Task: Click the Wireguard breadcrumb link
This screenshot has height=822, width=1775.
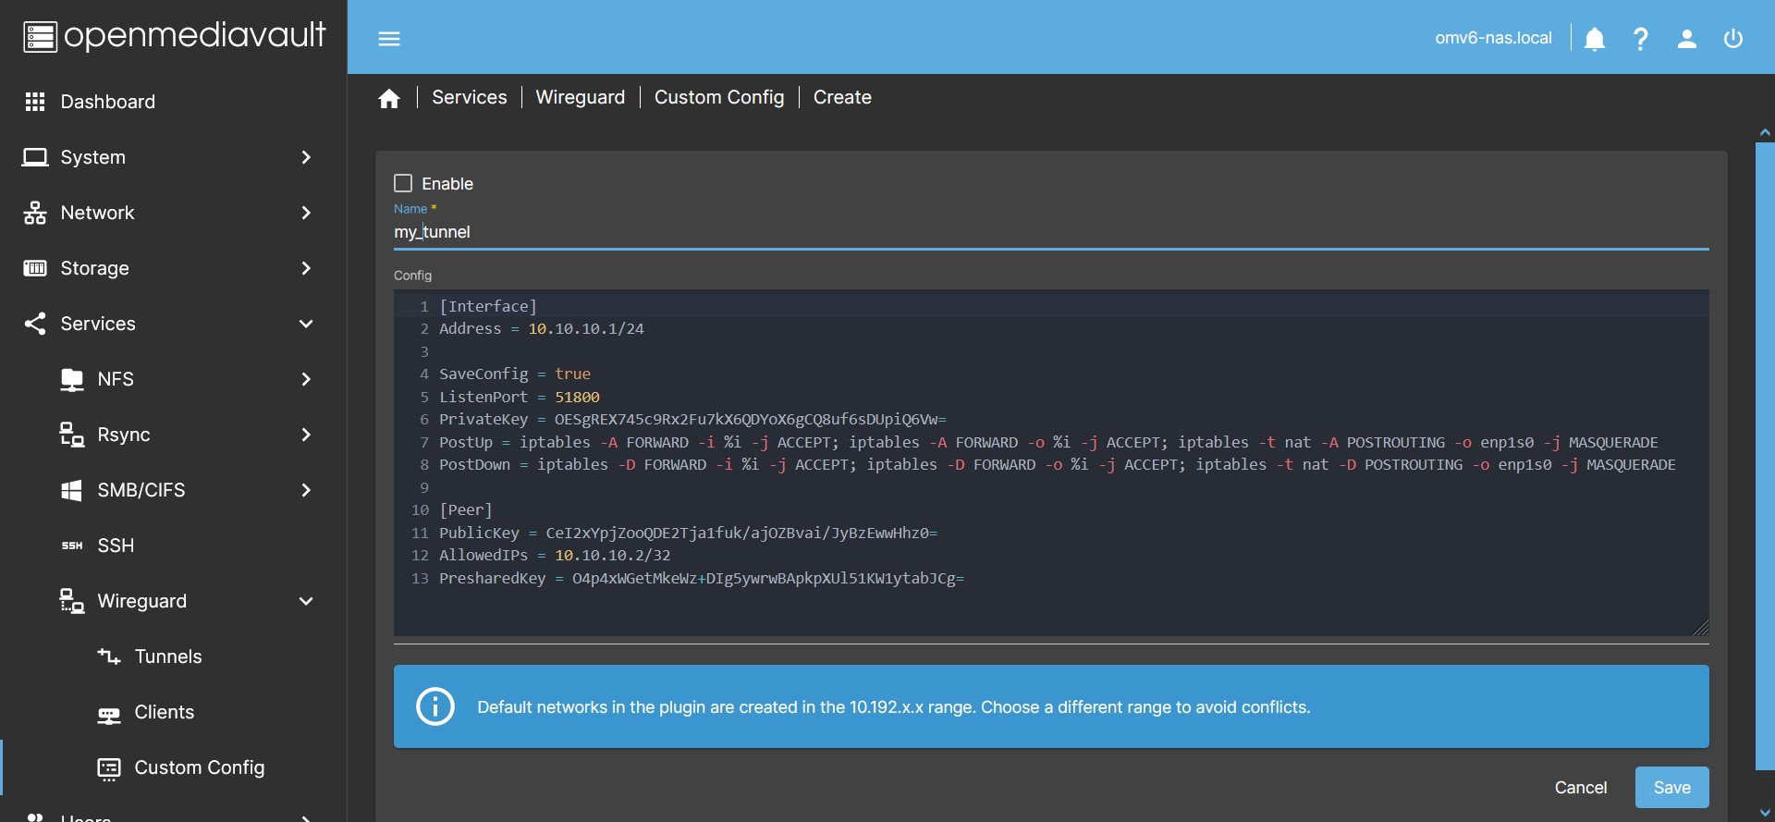Action: [580, 97]
